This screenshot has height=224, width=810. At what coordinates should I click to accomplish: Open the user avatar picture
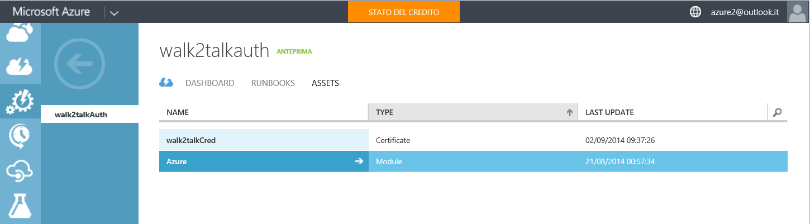point(798,12)
